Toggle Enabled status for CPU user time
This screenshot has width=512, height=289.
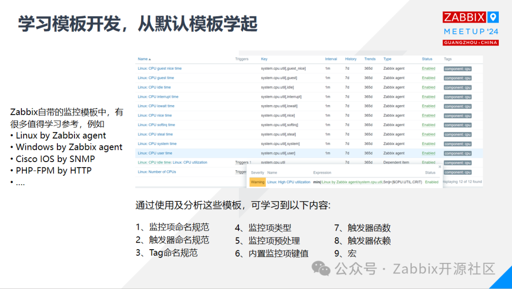pos(429,154)
